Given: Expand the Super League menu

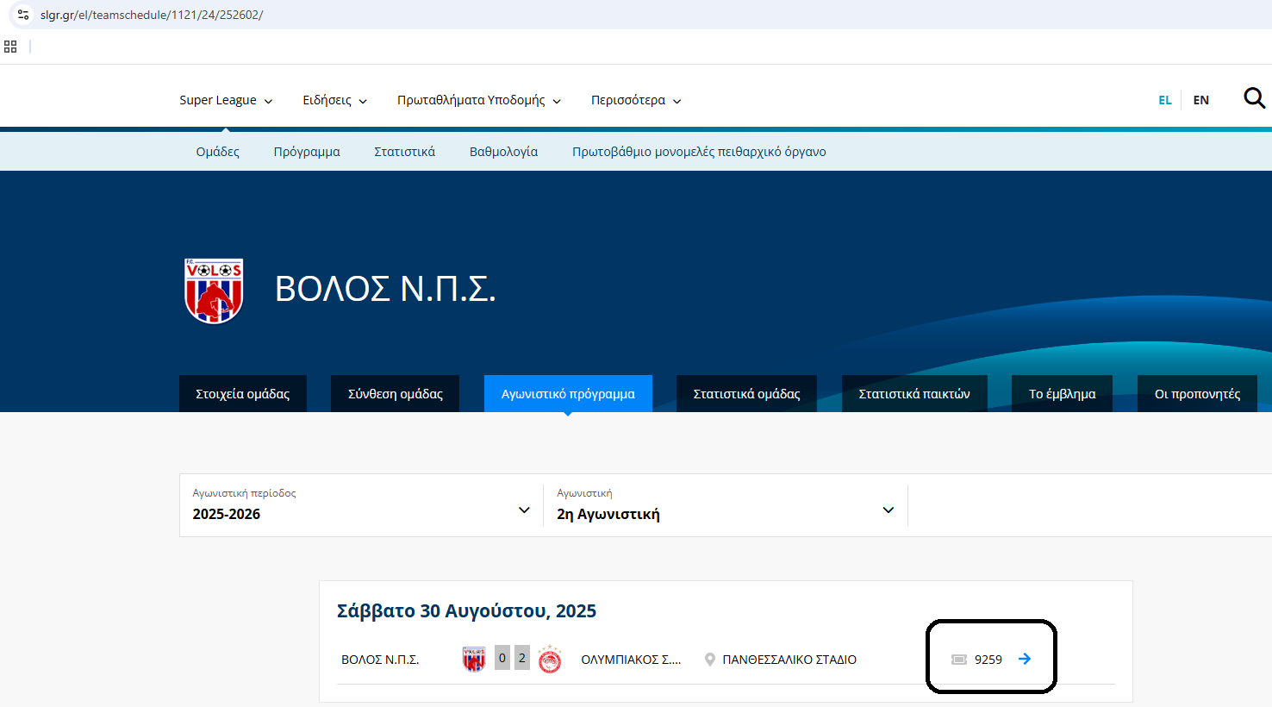Looking at the screenshot, I should (x=226, y=100).
